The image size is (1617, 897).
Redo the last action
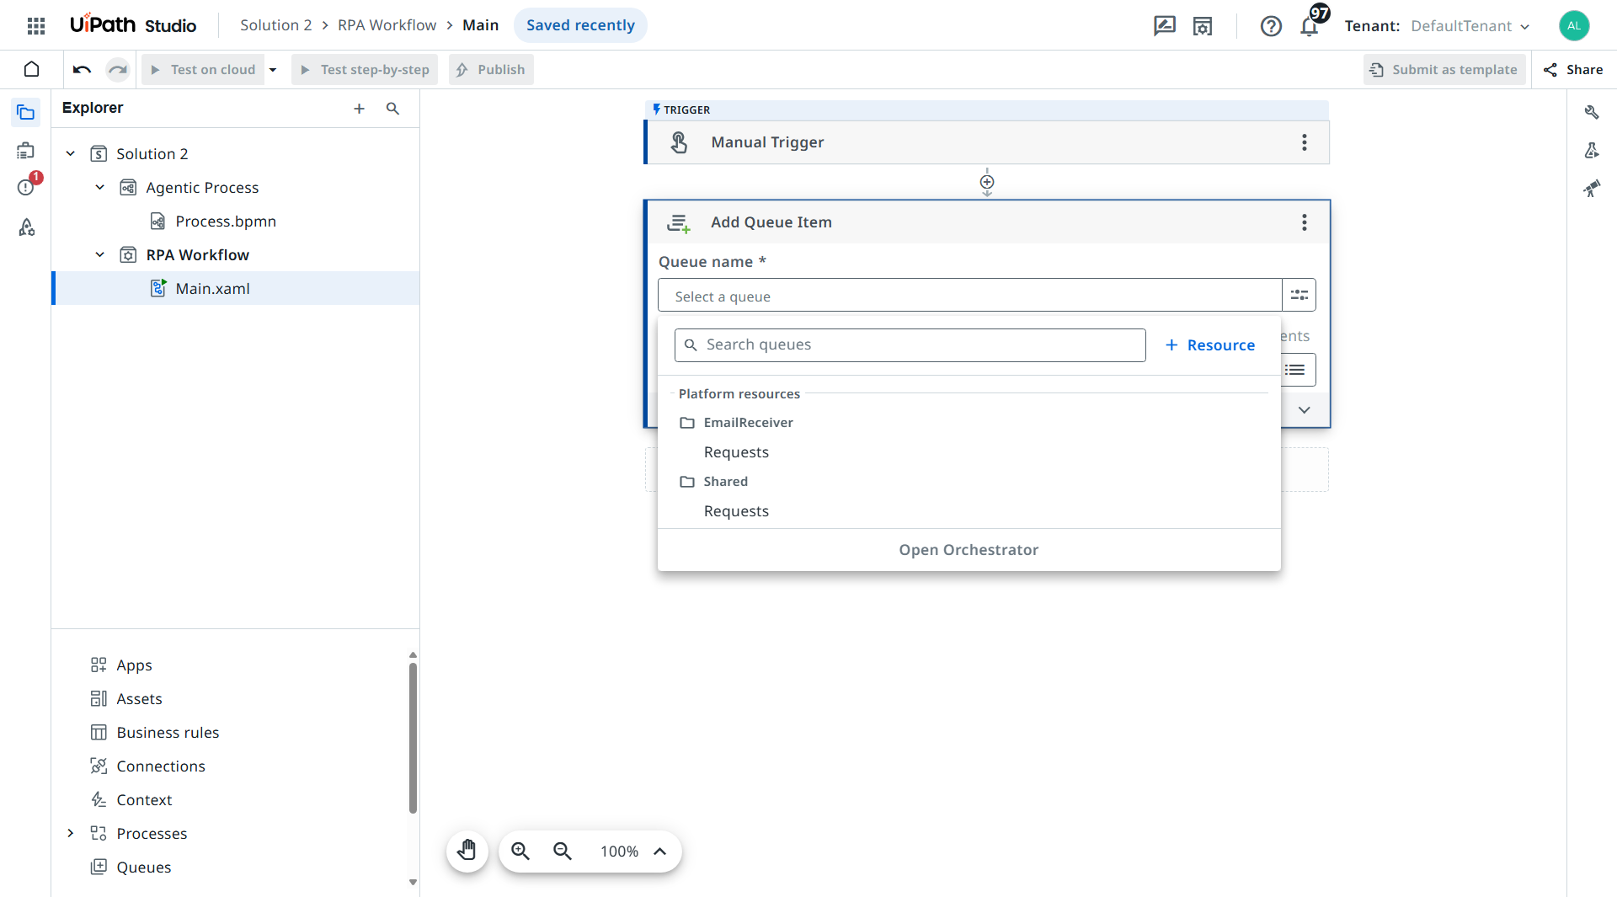click(x=118, y=69)
